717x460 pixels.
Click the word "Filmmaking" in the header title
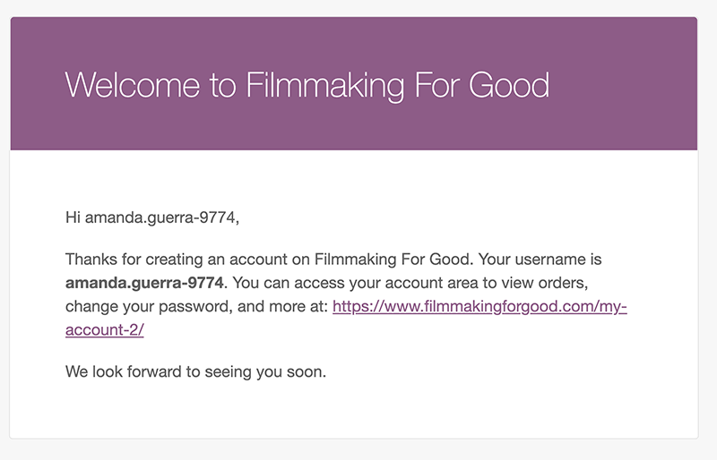point(324,86)
